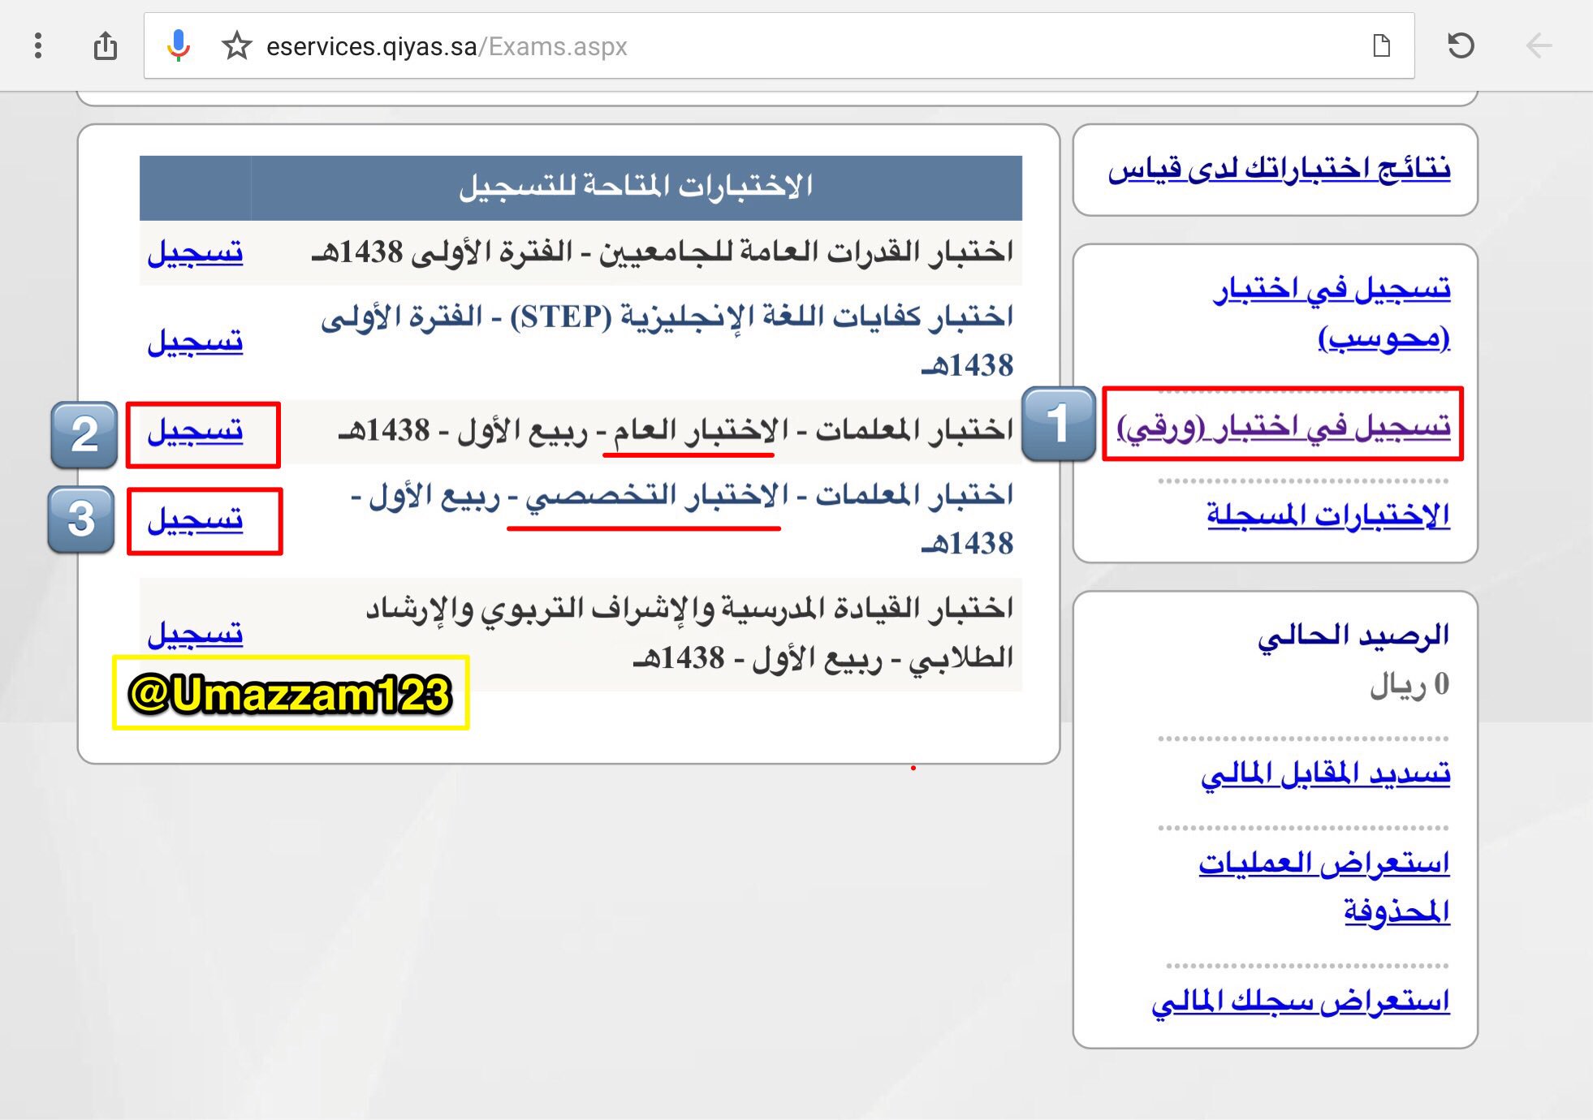Bookmark page with star icon
This screenshot has width=1593, height=1120.
[236, 45]
